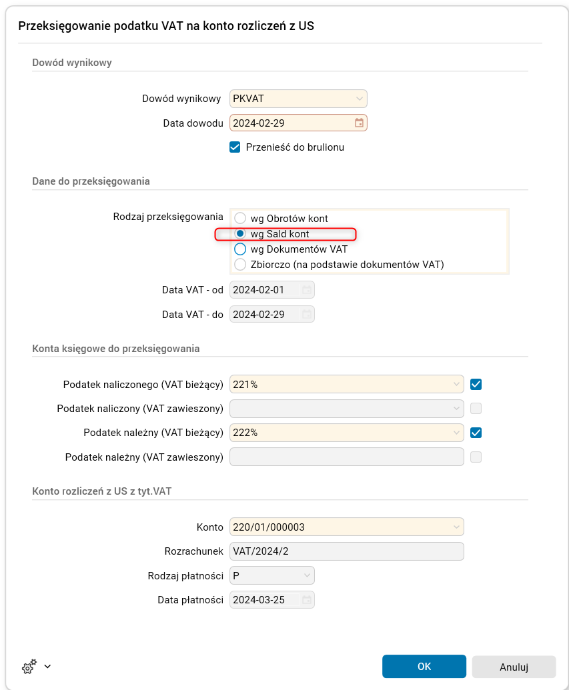This screenshot has width=569, height=690.
Task: Open the Konto 220/01/000003 dropdown
Action: pos(456,527)
